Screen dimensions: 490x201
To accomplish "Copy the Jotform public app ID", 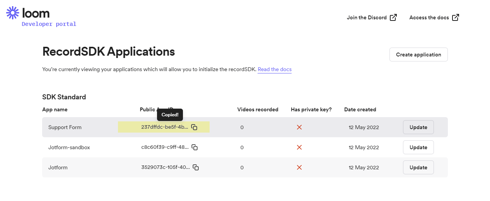I will point(196,167).
